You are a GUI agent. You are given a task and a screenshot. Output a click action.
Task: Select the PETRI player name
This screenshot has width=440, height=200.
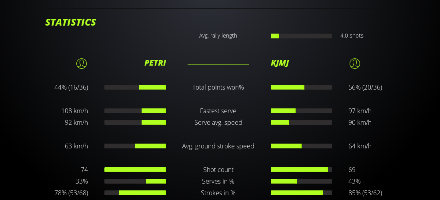(x=155, y=63)
